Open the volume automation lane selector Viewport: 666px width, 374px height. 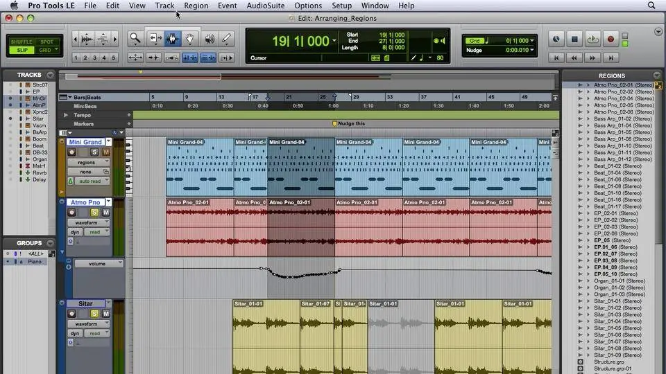pos(99,263)
